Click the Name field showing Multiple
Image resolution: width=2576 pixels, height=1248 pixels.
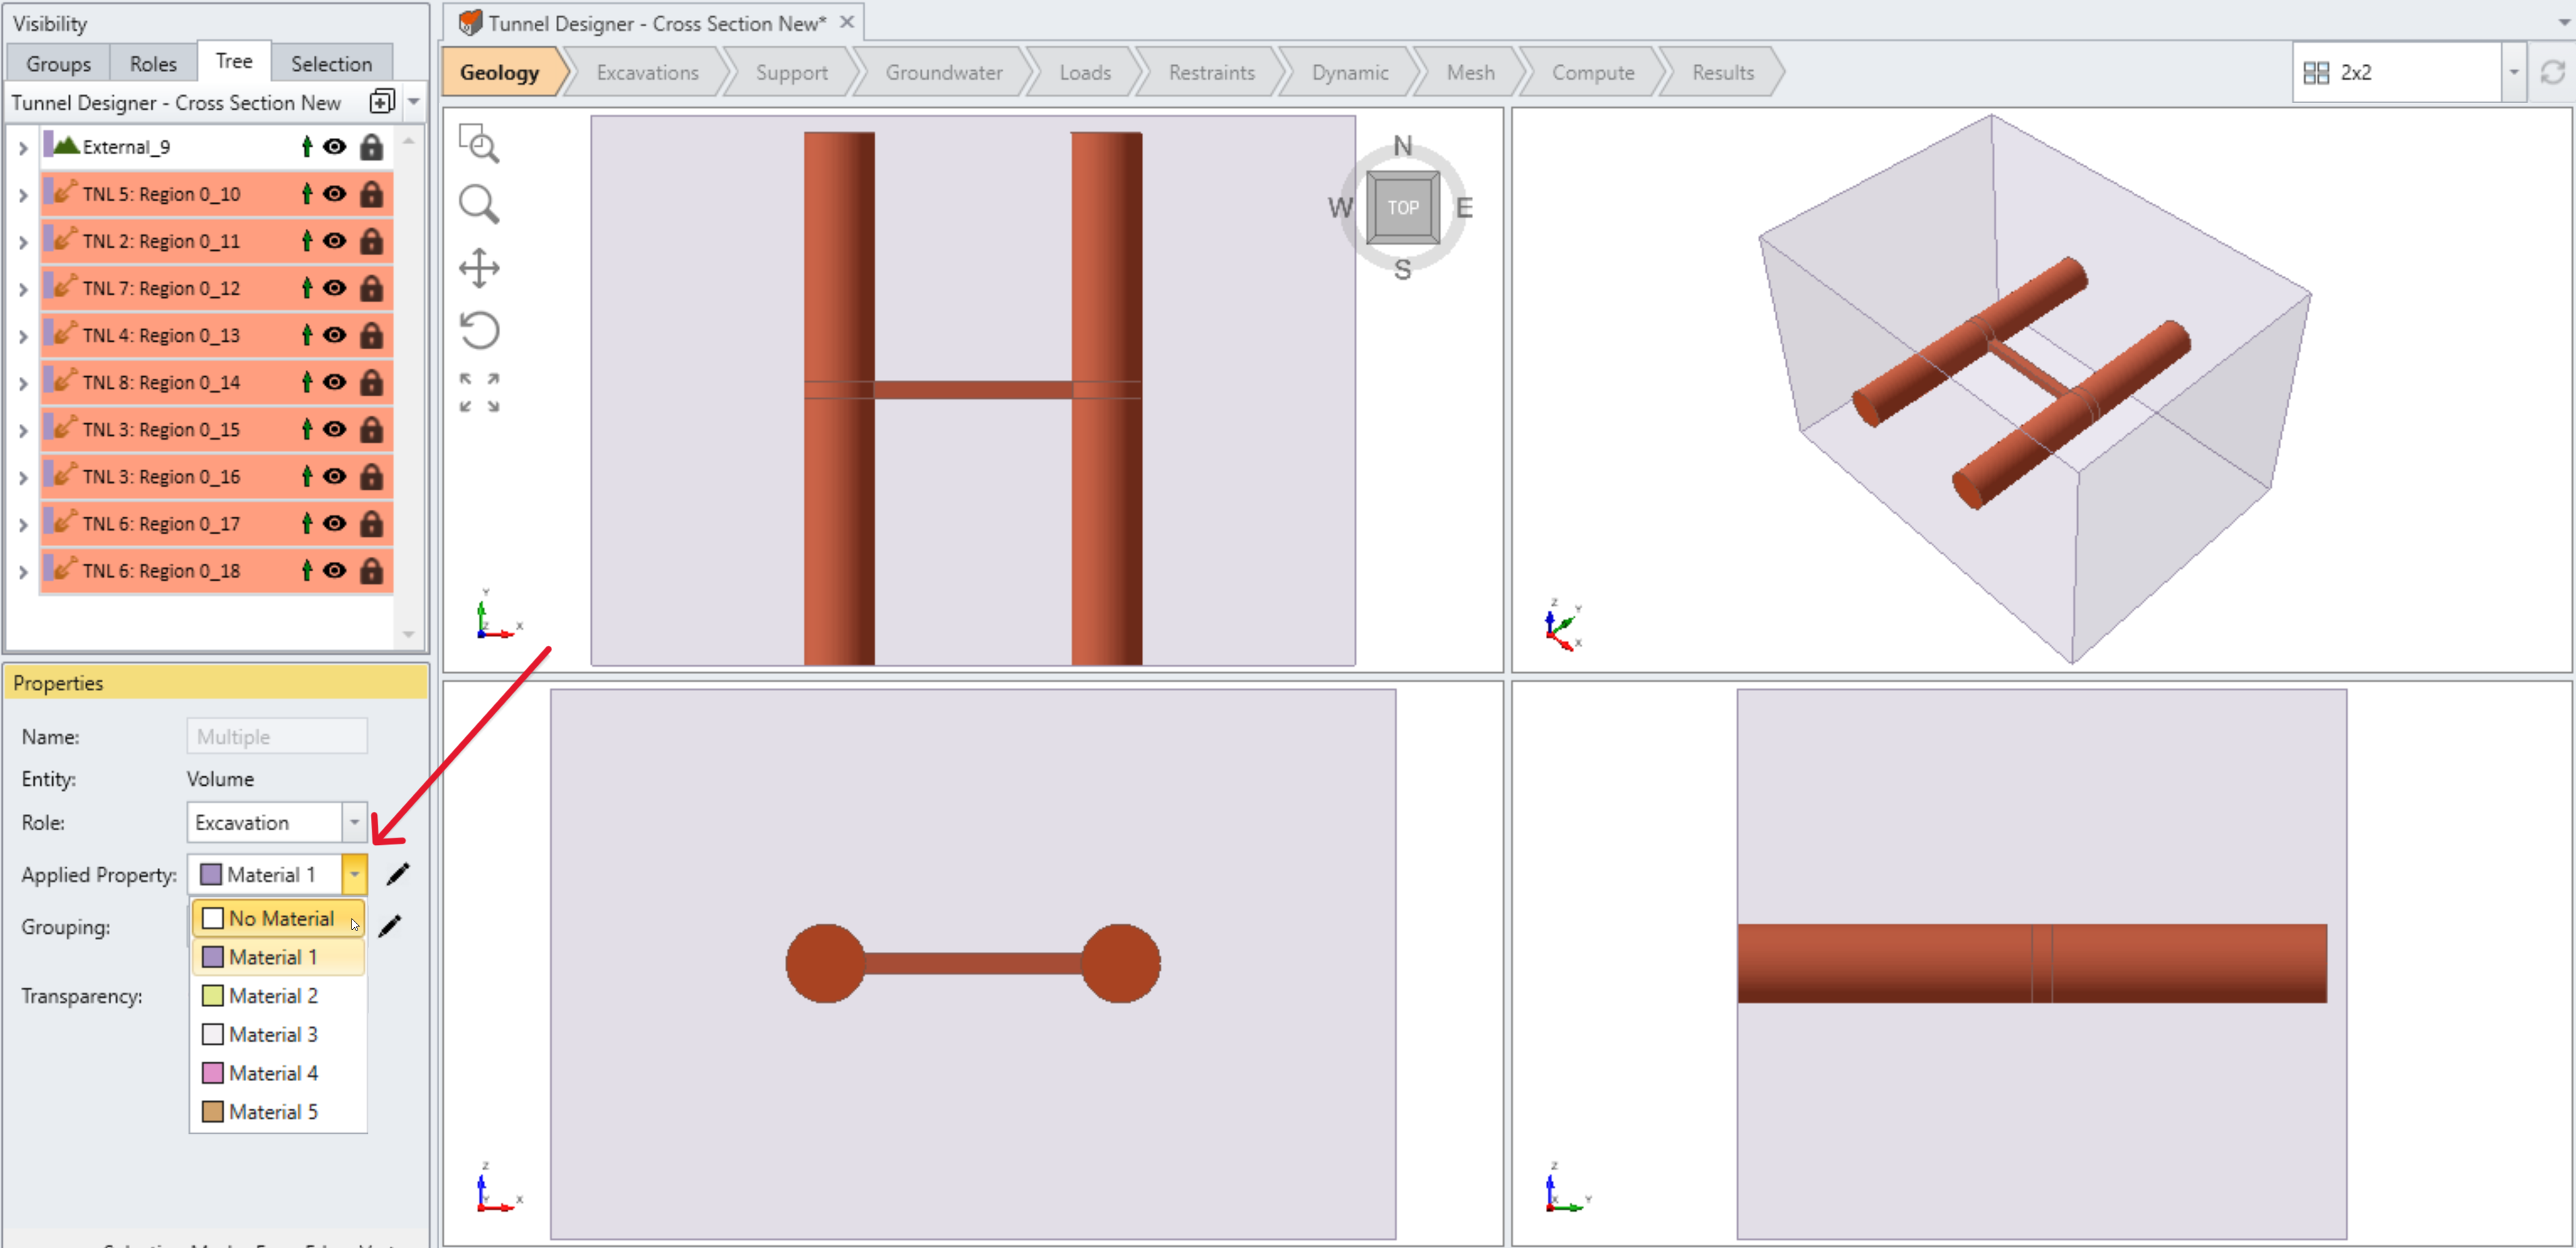277,737
